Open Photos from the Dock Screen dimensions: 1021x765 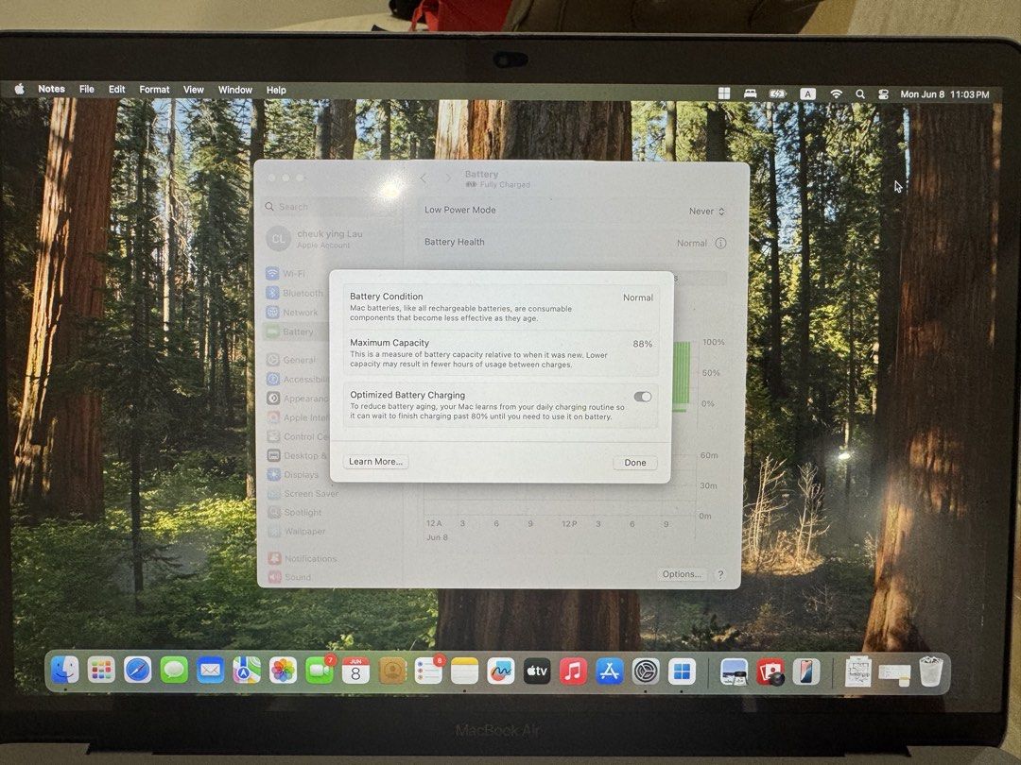click(283, 670)
